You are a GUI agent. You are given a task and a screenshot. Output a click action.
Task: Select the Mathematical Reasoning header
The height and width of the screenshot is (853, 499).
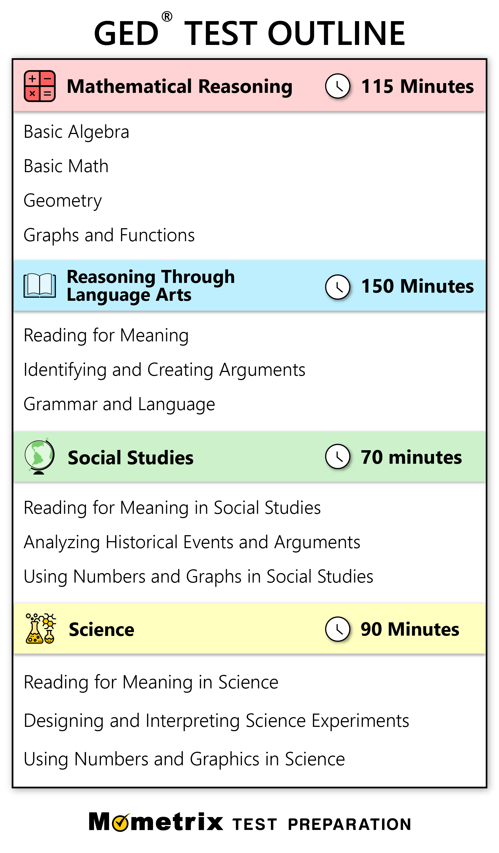(179, 86)
